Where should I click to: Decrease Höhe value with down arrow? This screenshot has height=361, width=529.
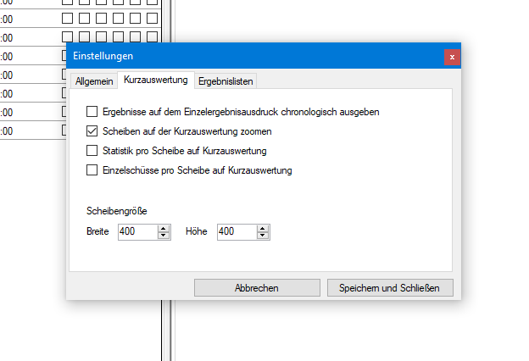click(x=262, y=236)
